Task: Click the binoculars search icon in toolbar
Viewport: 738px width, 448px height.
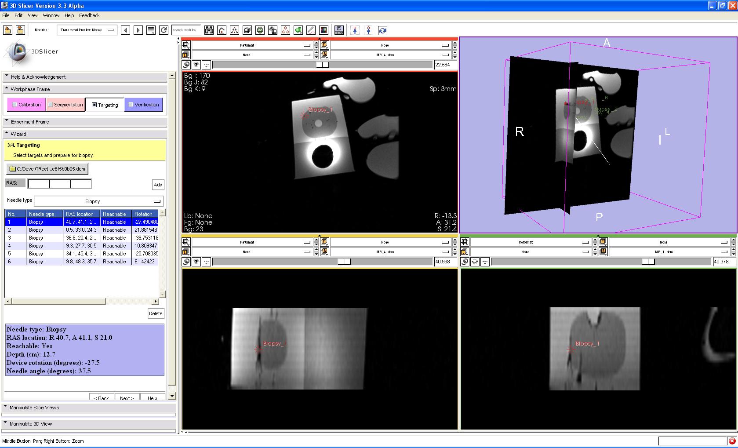Action: click(209, 30)
